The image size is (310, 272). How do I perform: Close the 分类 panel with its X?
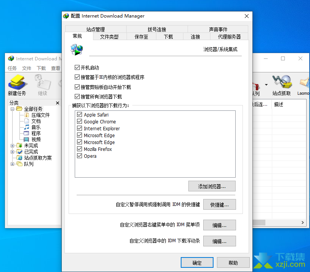pos(58,103)
